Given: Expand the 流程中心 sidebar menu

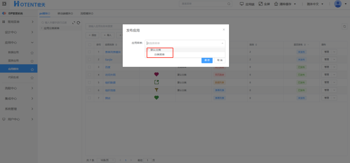Looking at the screenshot, I should pyautogui.click(x=19, y=88).
